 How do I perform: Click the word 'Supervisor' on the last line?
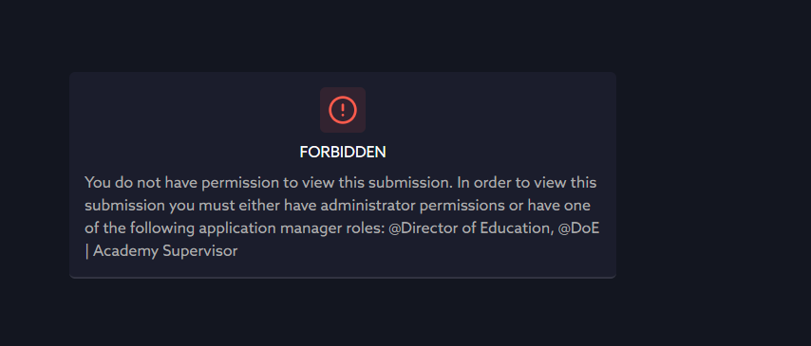click(200, 251)
